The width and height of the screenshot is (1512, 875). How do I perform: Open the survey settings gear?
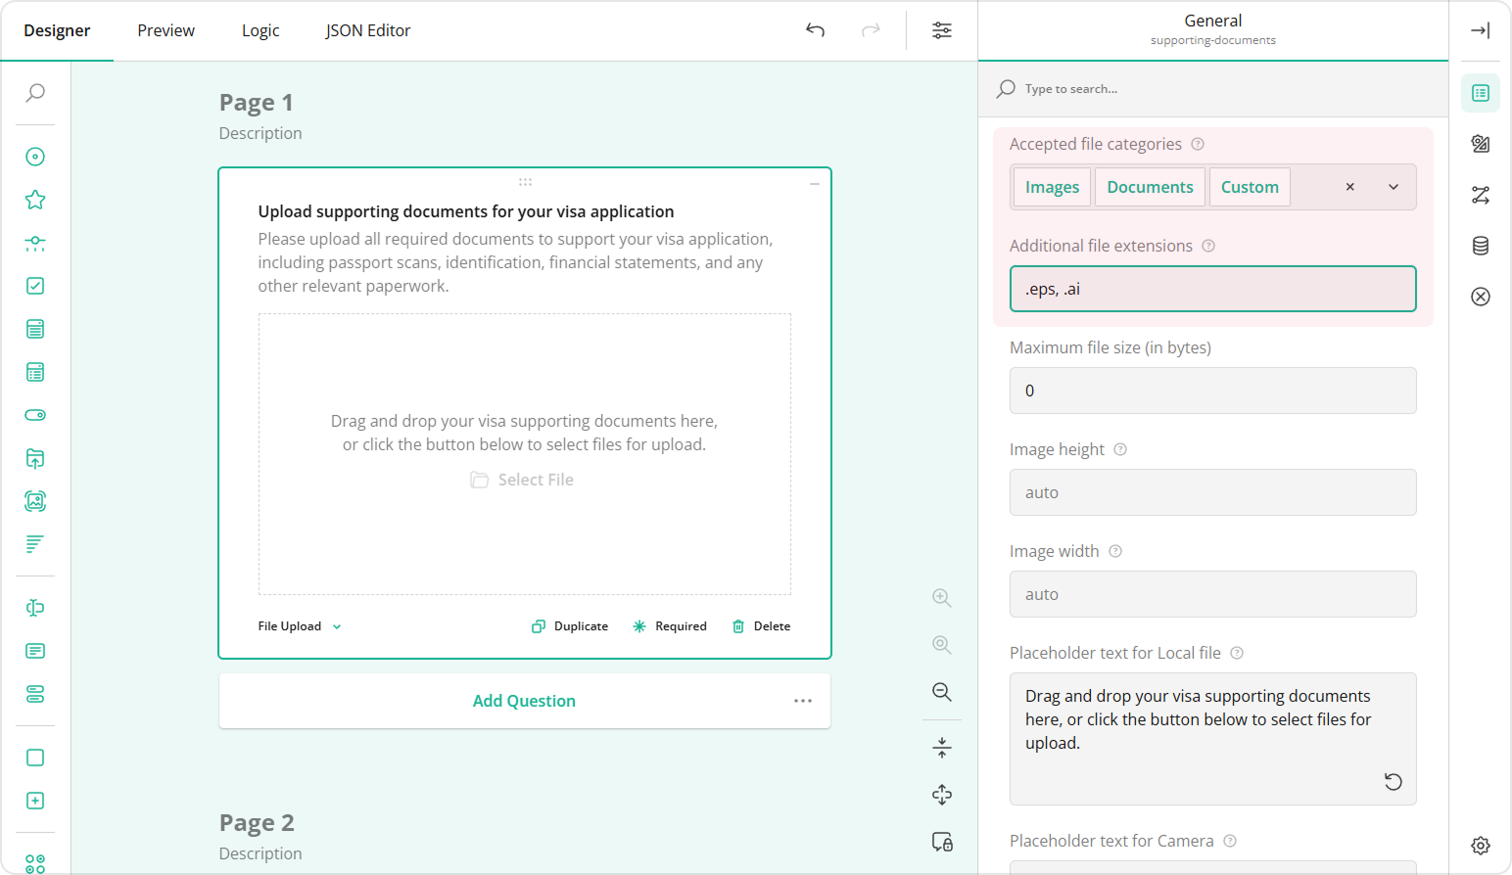point(1480,844)
